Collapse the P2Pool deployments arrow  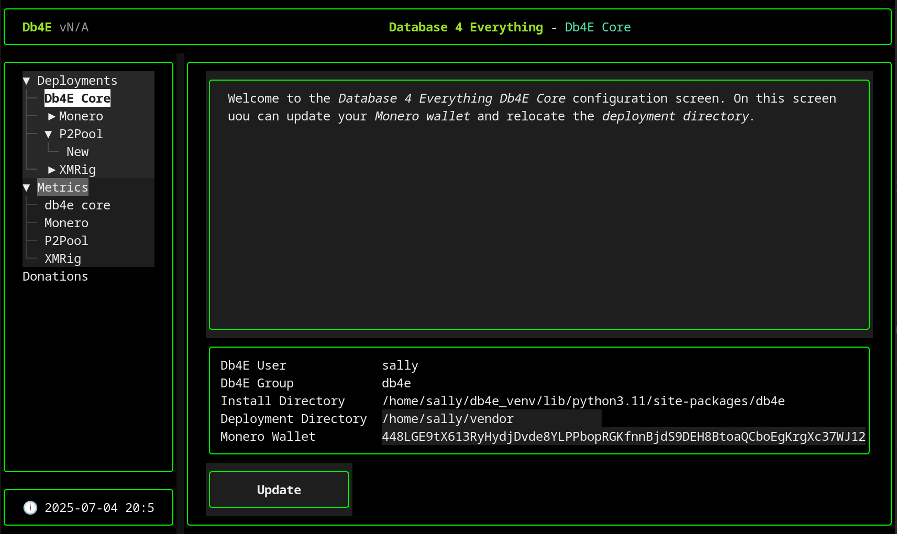49,134
